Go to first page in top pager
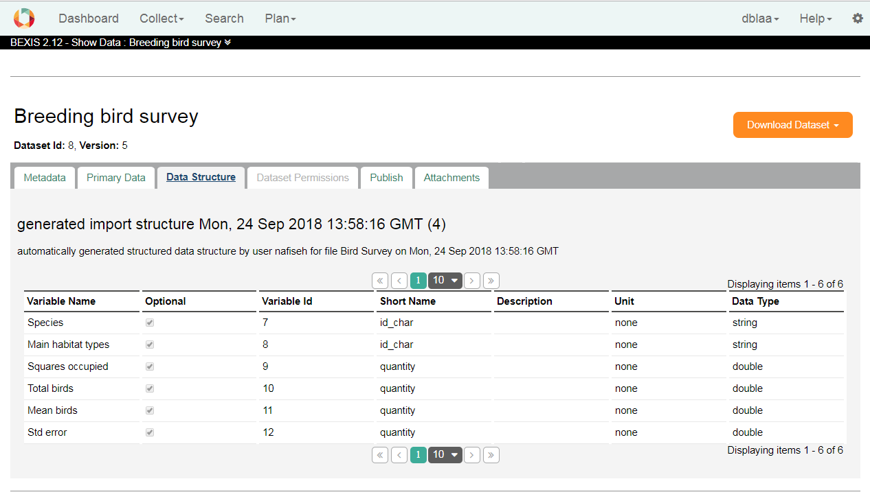870x501 pixels. click(x=380, y=281)
